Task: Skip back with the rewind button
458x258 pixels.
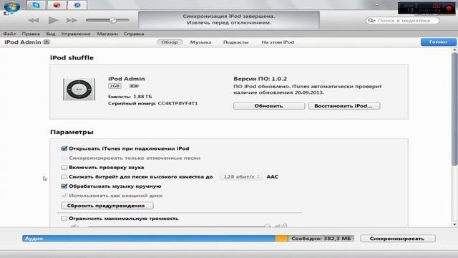Action: click(x=34, y=20)
